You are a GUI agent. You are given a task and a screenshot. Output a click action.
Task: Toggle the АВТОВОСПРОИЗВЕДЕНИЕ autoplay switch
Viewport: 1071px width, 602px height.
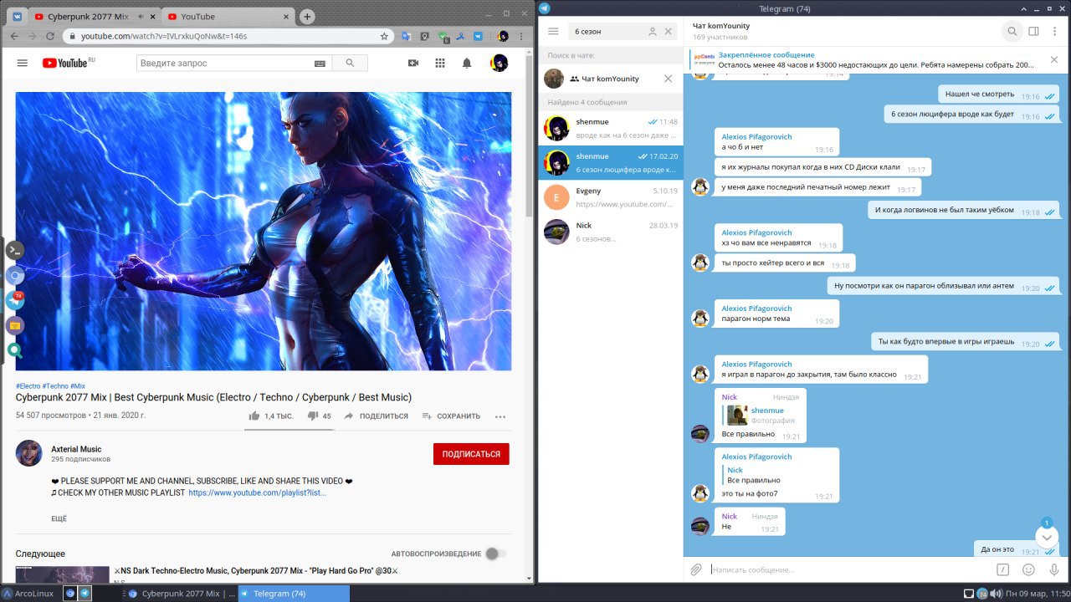496,554
